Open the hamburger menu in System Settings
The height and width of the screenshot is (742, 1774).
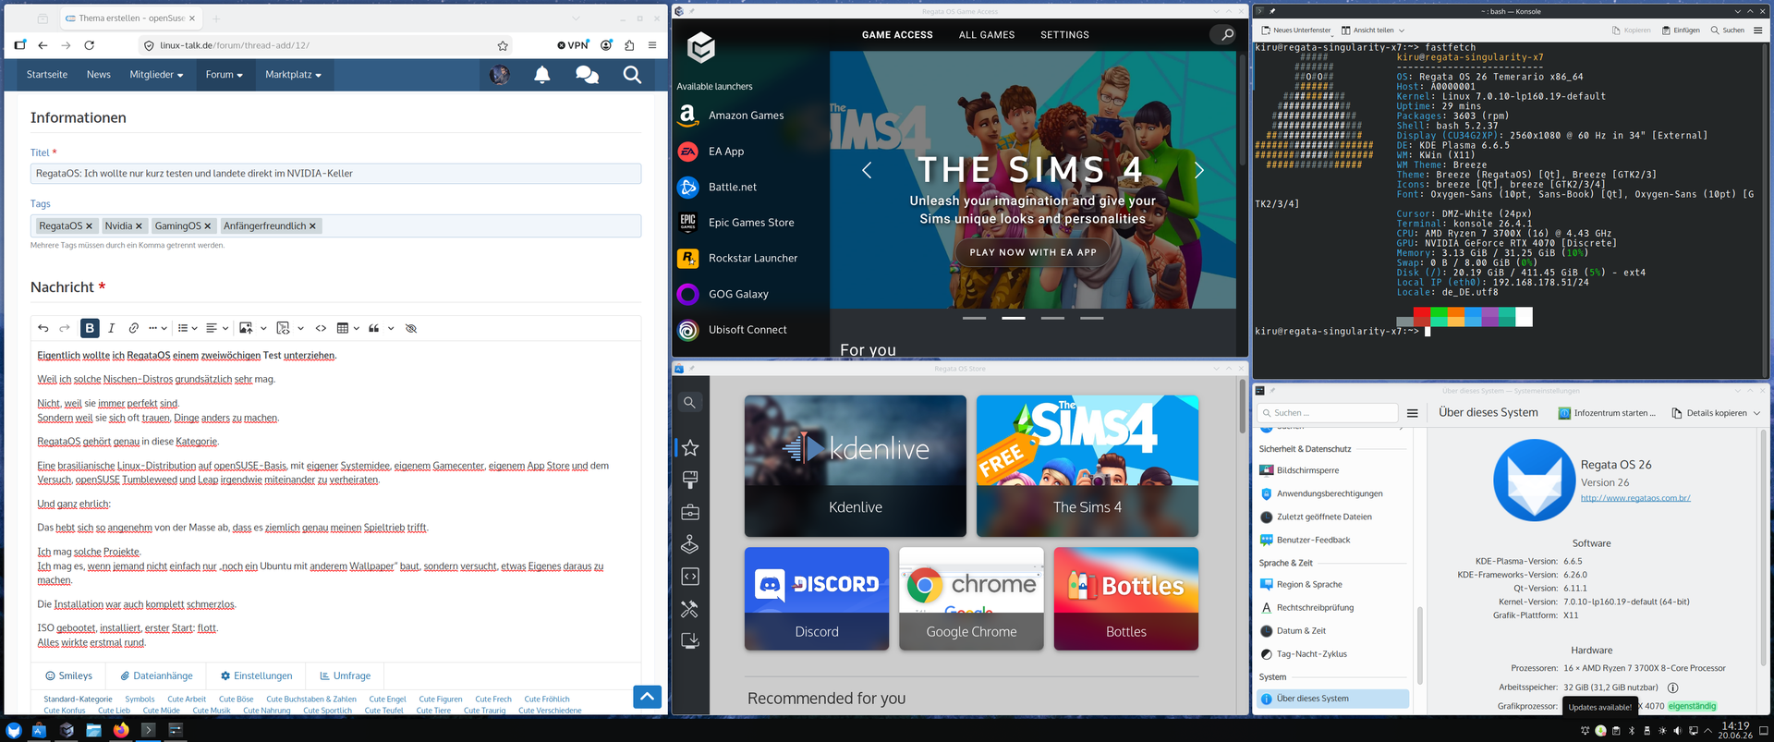pyautogui.click(x=1412, y=413)
